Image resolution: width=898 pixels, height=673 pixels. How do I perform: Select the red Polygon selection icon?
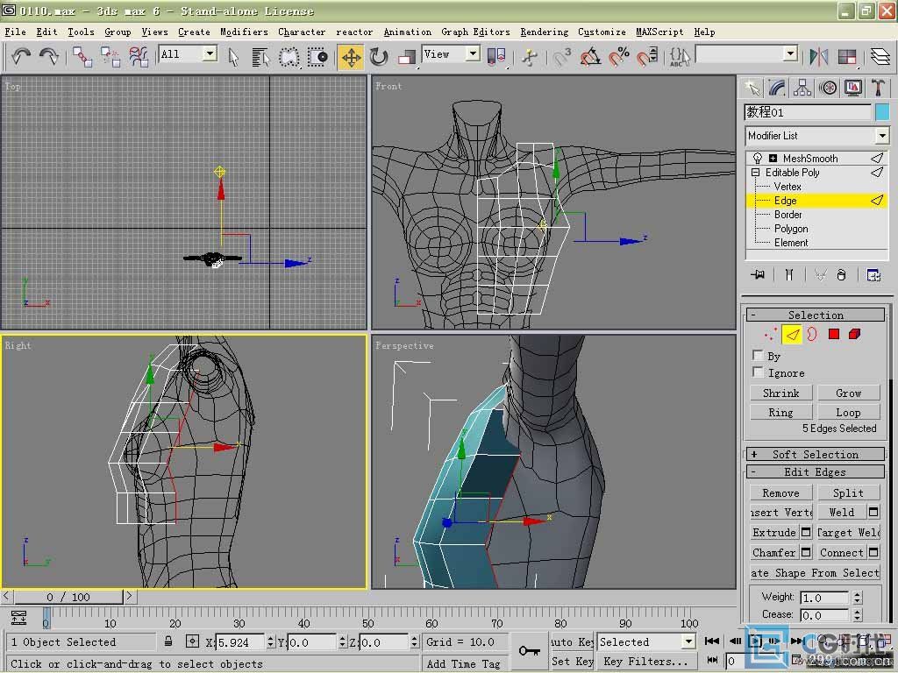(833, 334)
